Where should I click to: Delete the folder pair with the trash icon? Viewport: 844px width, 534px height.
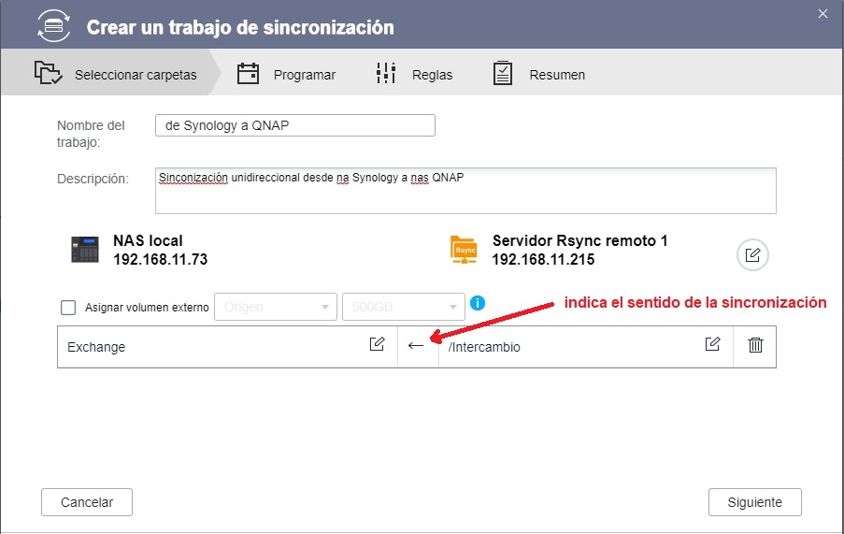click(755, 345)
